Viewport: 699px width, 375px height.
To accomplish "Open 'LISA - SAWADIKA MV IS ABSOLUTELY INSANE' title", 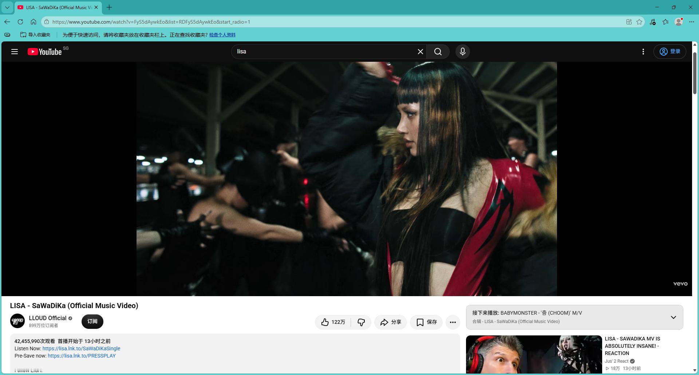I will 632,346.
